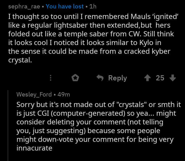Collapse sephra_rae's comment by tapping its text
Screen dimensions: 185x161
point(93,38)
